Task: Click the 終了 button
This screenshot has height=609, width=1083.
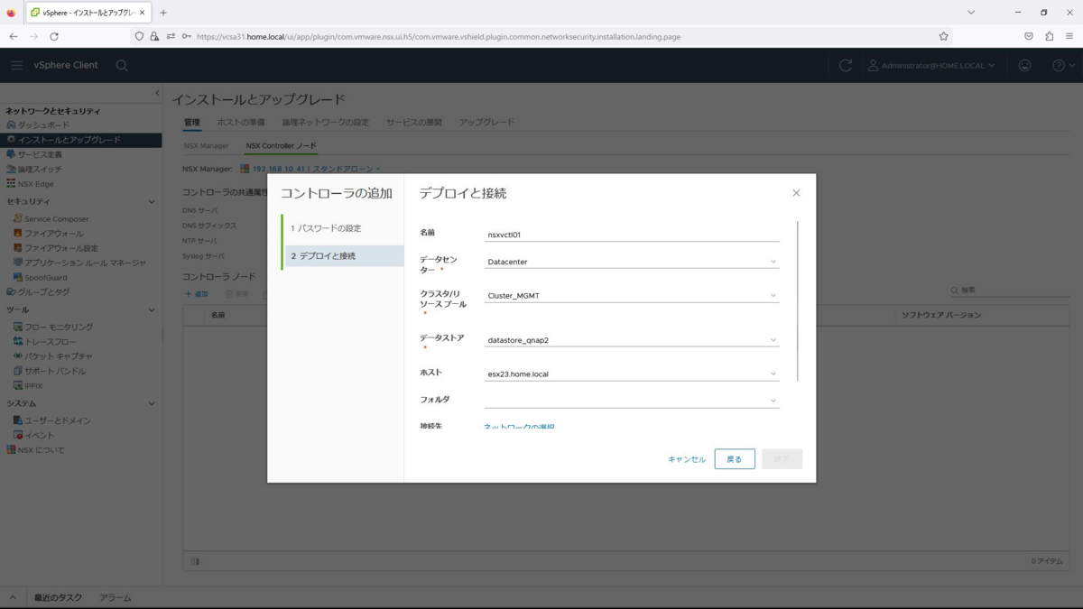Action: coord(782,459)
